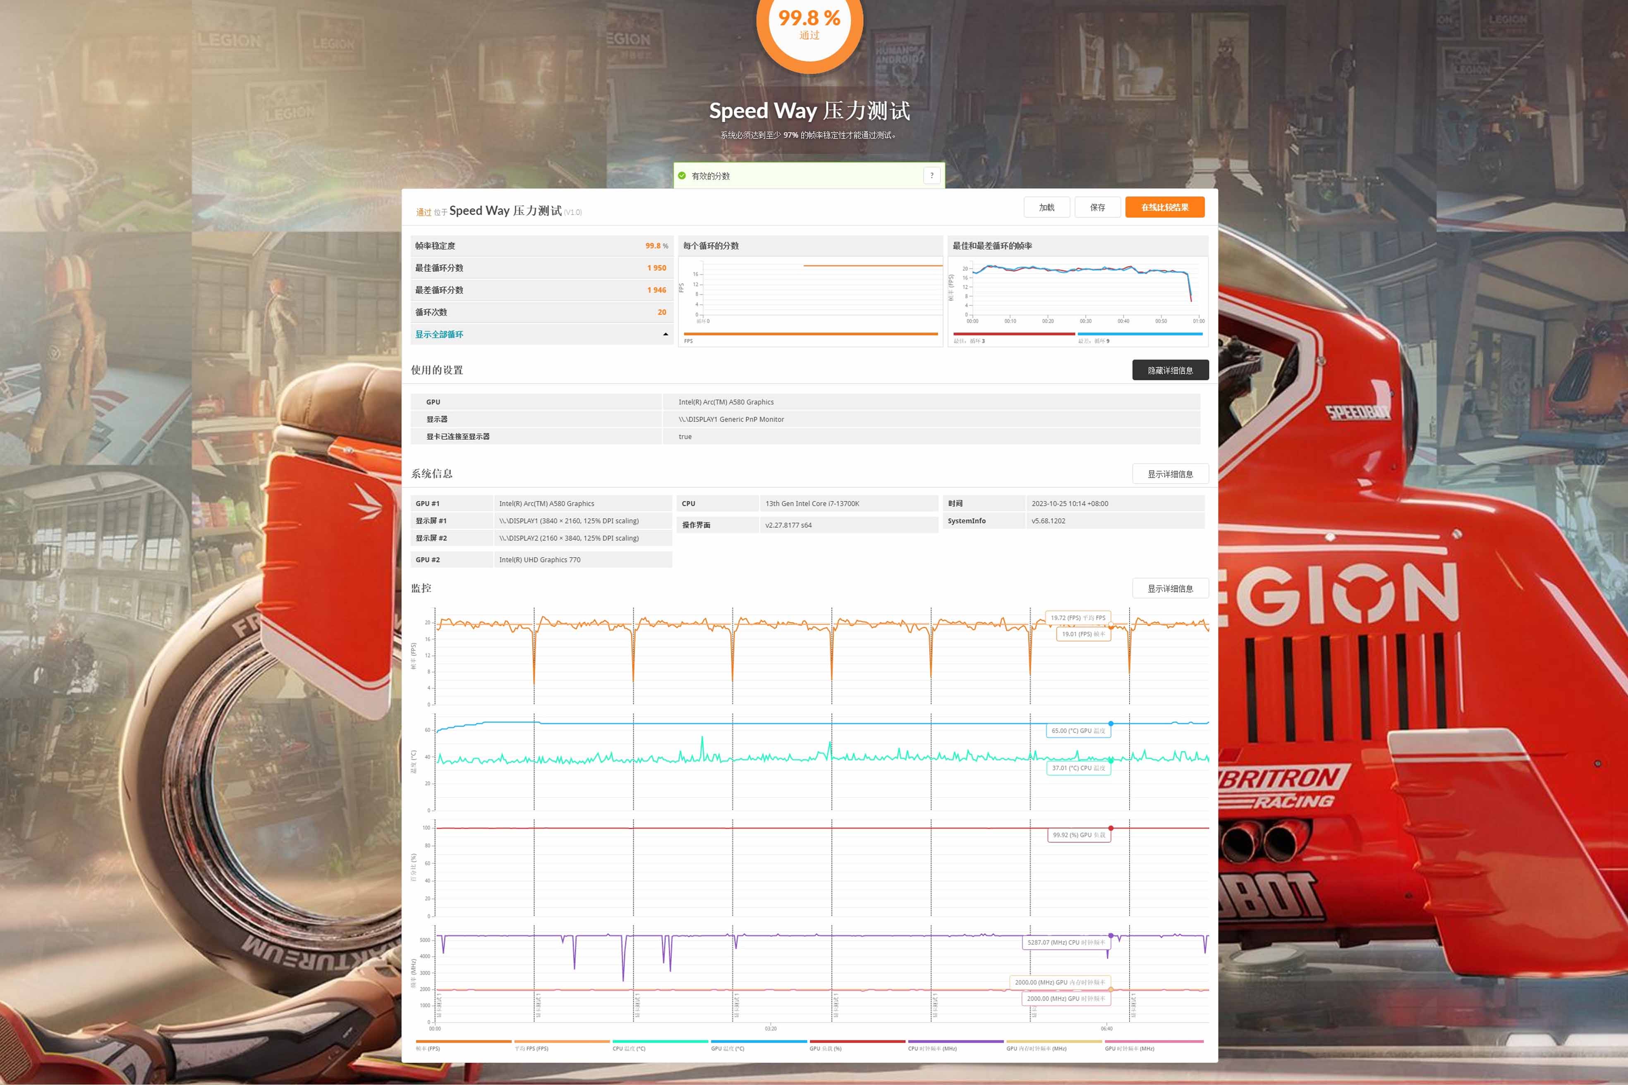Viewport: 1628px width, 1085px height.
Task: Click the 加载 button
Action: click(x=1046, y=207)
